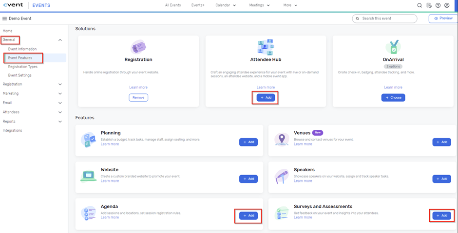Click Learn more under Registration
The width and height of the screenshot is (458, 233).
(138, 87)
